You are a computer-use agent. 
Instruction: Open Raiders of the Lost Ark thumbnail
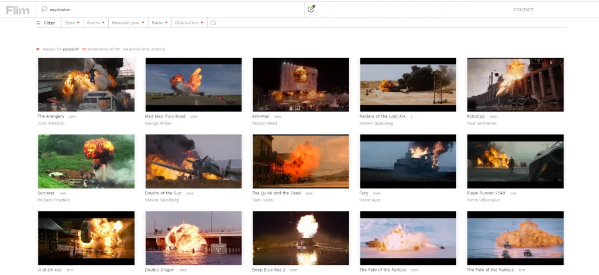[x=408, y=85]
